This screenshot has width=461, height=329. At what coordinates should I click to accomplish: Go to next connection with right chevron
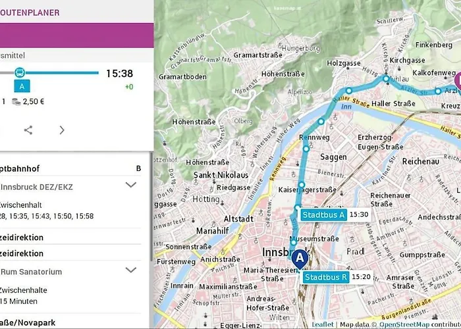[62, 130]
